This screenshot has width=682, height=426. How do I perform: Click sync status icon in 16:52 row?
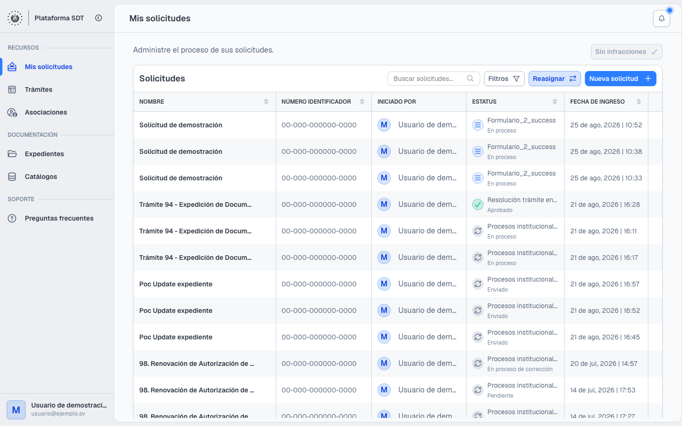click(x=478, y=311)
